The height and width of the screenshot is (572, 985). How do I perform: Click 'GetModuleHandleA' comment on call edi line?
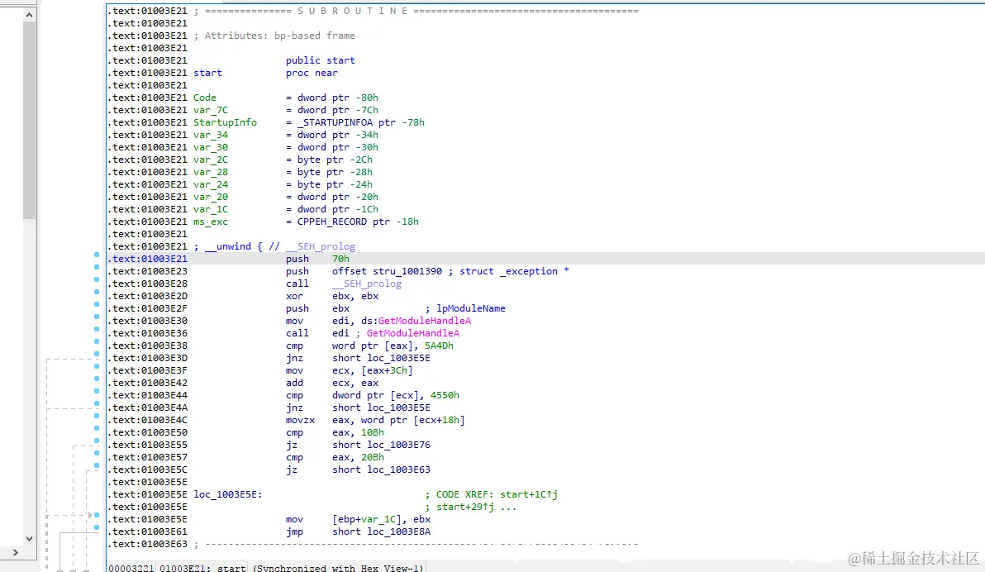pyautogui.click(x=412, y=333)
